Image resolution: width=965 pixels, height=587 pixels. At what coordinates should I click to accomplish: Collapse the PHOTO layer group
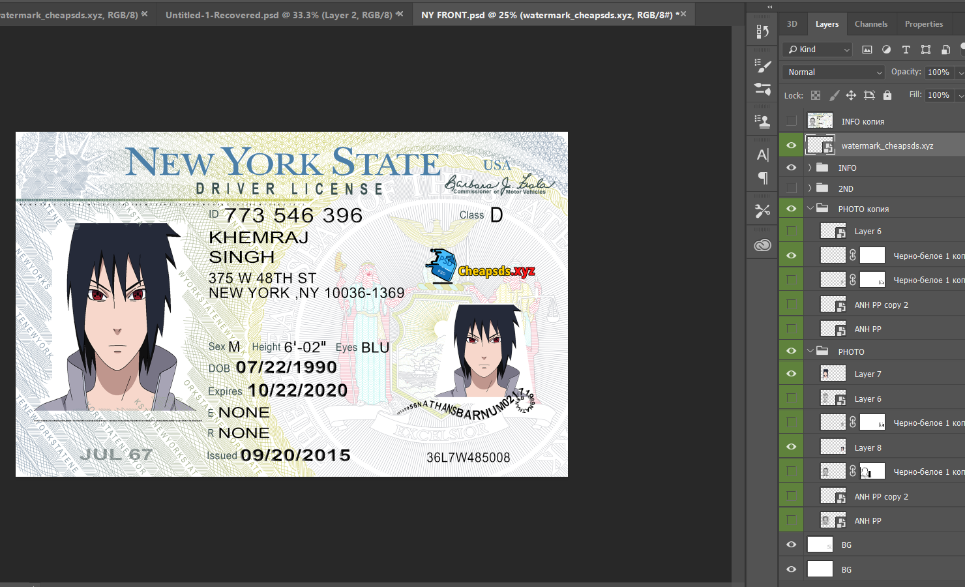coord(810,351)
